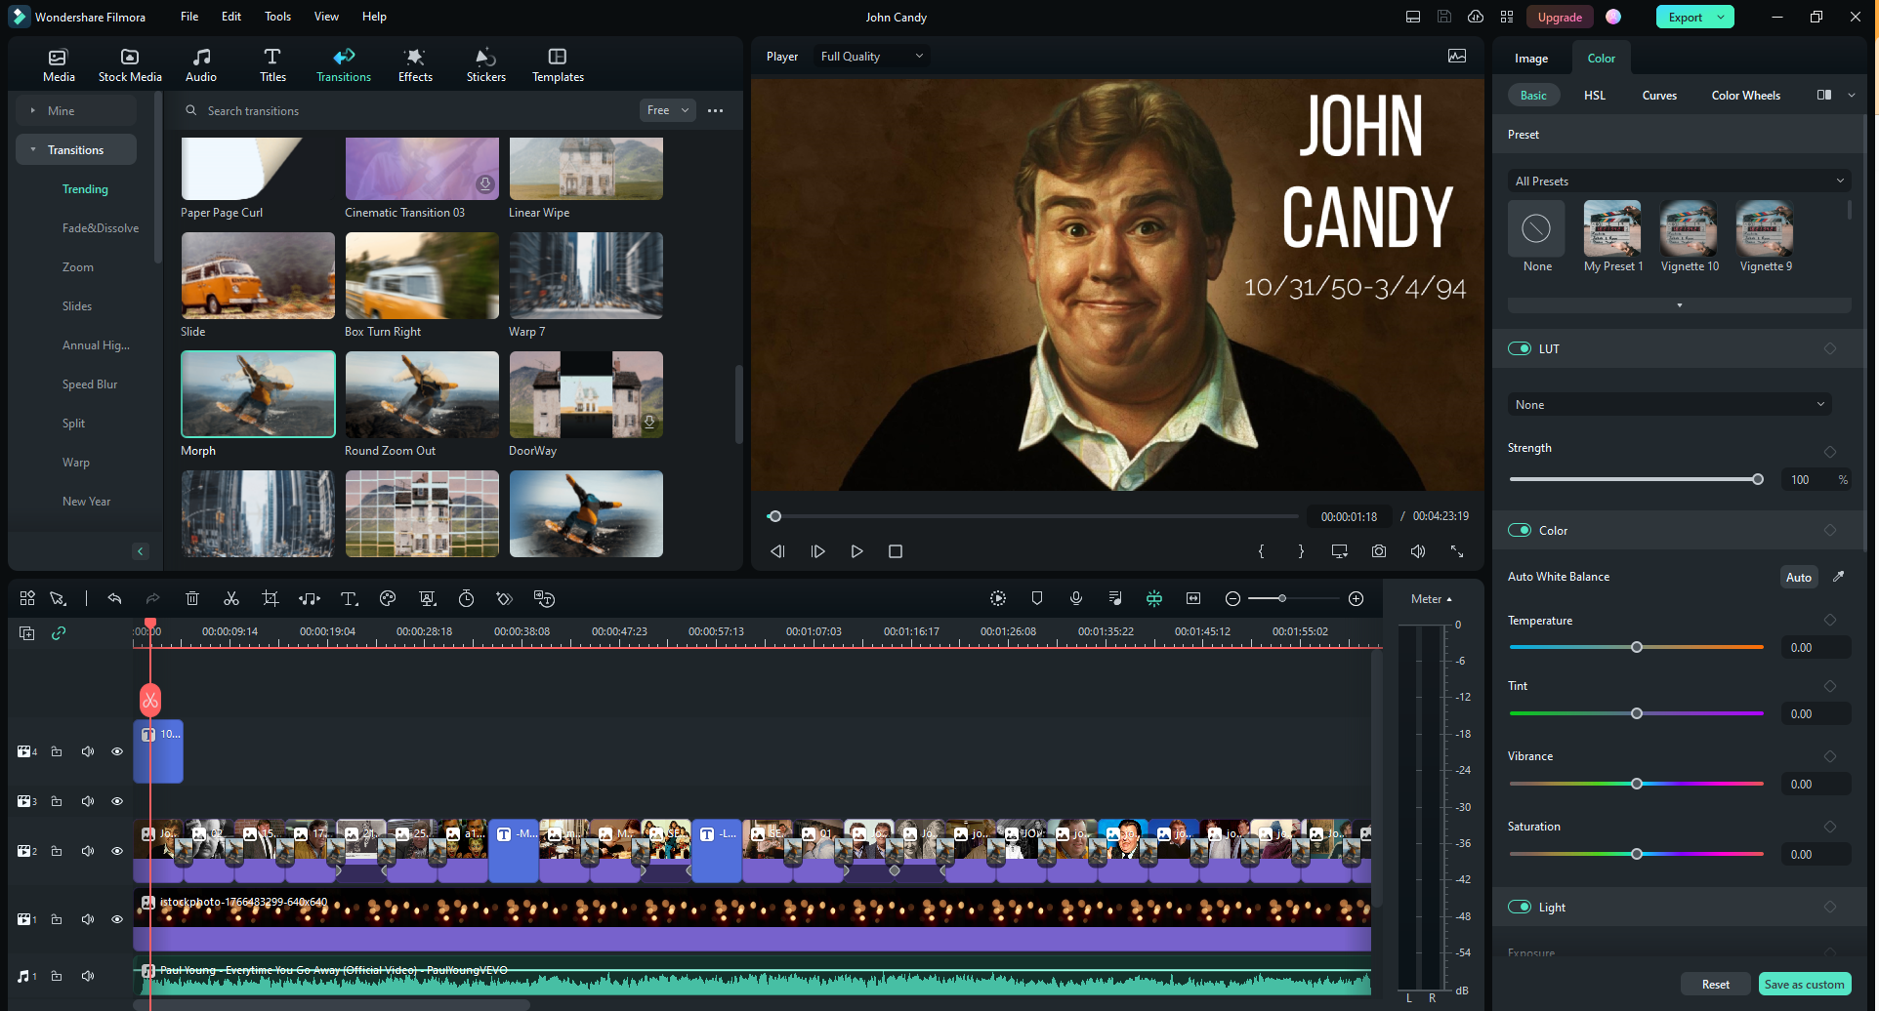This screenshot has width=1879, height=1011.
Task: Click Save as custom button
Action: 1805,985
